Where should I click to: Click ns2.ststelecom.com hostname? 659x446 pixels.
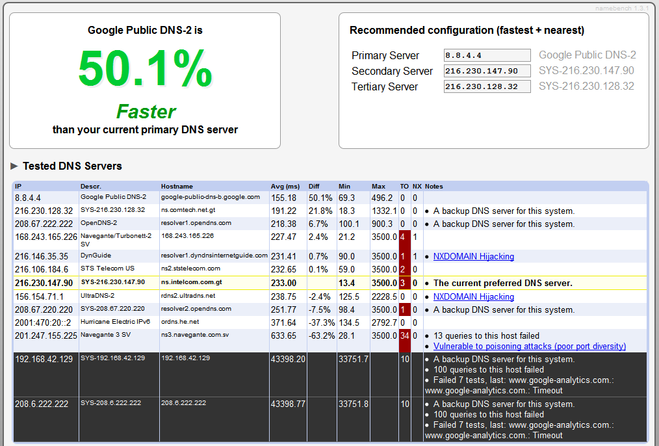190,269
